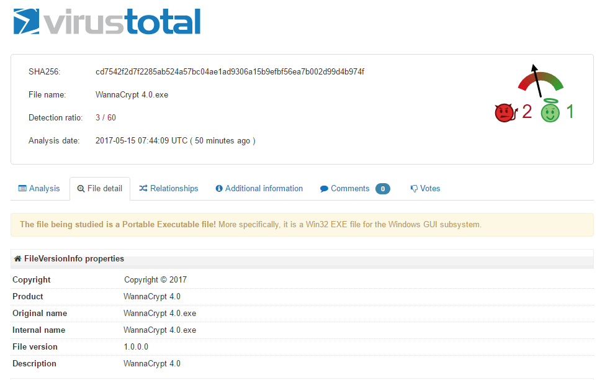Click the Product property label
Screen dimensions: 605x380
28,296
